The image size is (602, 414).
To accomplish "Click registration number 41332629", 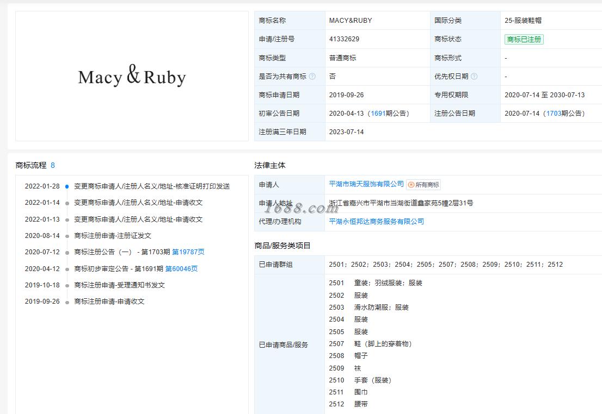I will (344, 39).
